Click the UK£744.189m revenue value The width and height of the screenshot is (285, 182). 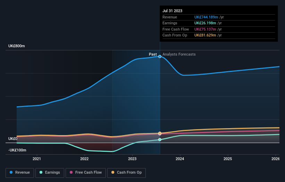coord(206,17)
